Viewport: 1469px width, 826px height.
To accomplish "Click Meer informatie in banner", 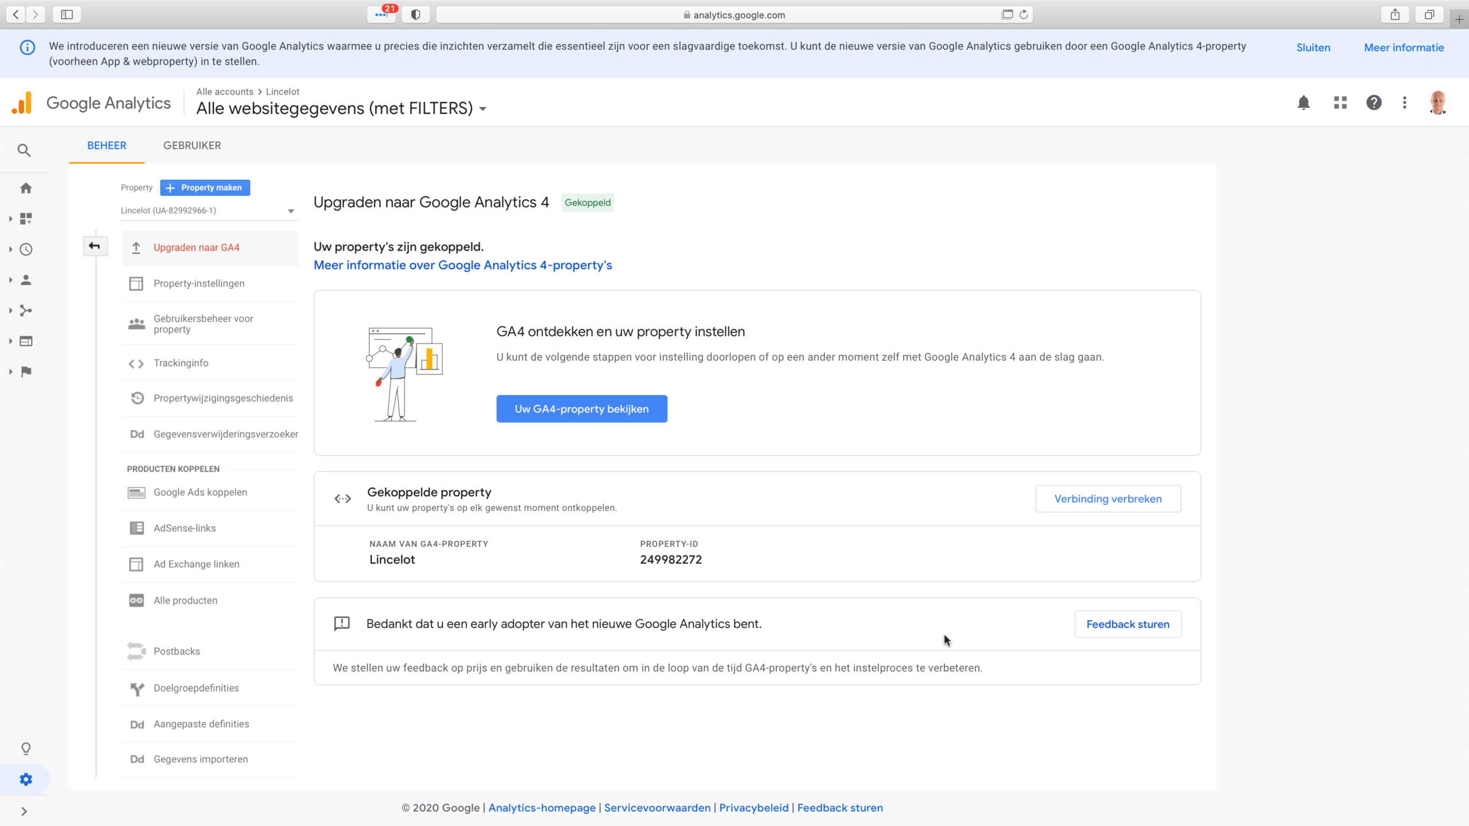I will pos(1404,48).
